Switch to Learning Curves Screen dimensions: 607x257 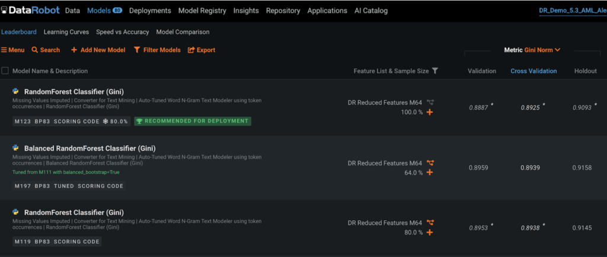(66, 32)
